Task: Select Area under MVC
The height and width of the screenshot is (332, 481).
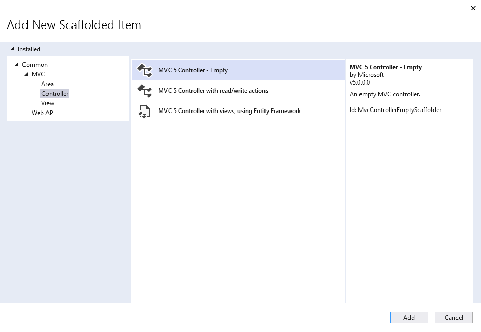Action: [x=47, y=84]
